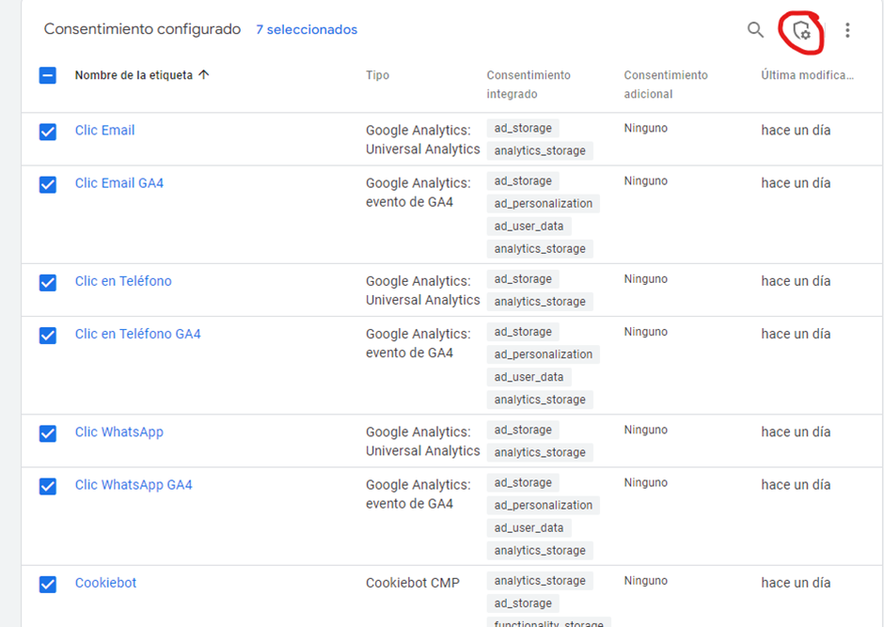
Task: Click analytics_storage chip in Clic WhatsApp row
Action: click(x=540, y=453)
